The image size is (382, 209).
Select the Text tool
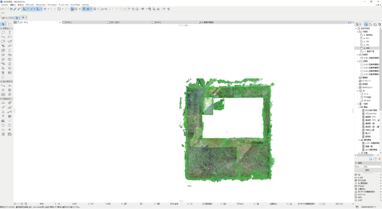tap(3, 112)
